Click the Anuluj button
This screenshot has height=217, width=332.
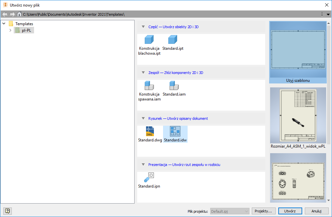point(317,211)
